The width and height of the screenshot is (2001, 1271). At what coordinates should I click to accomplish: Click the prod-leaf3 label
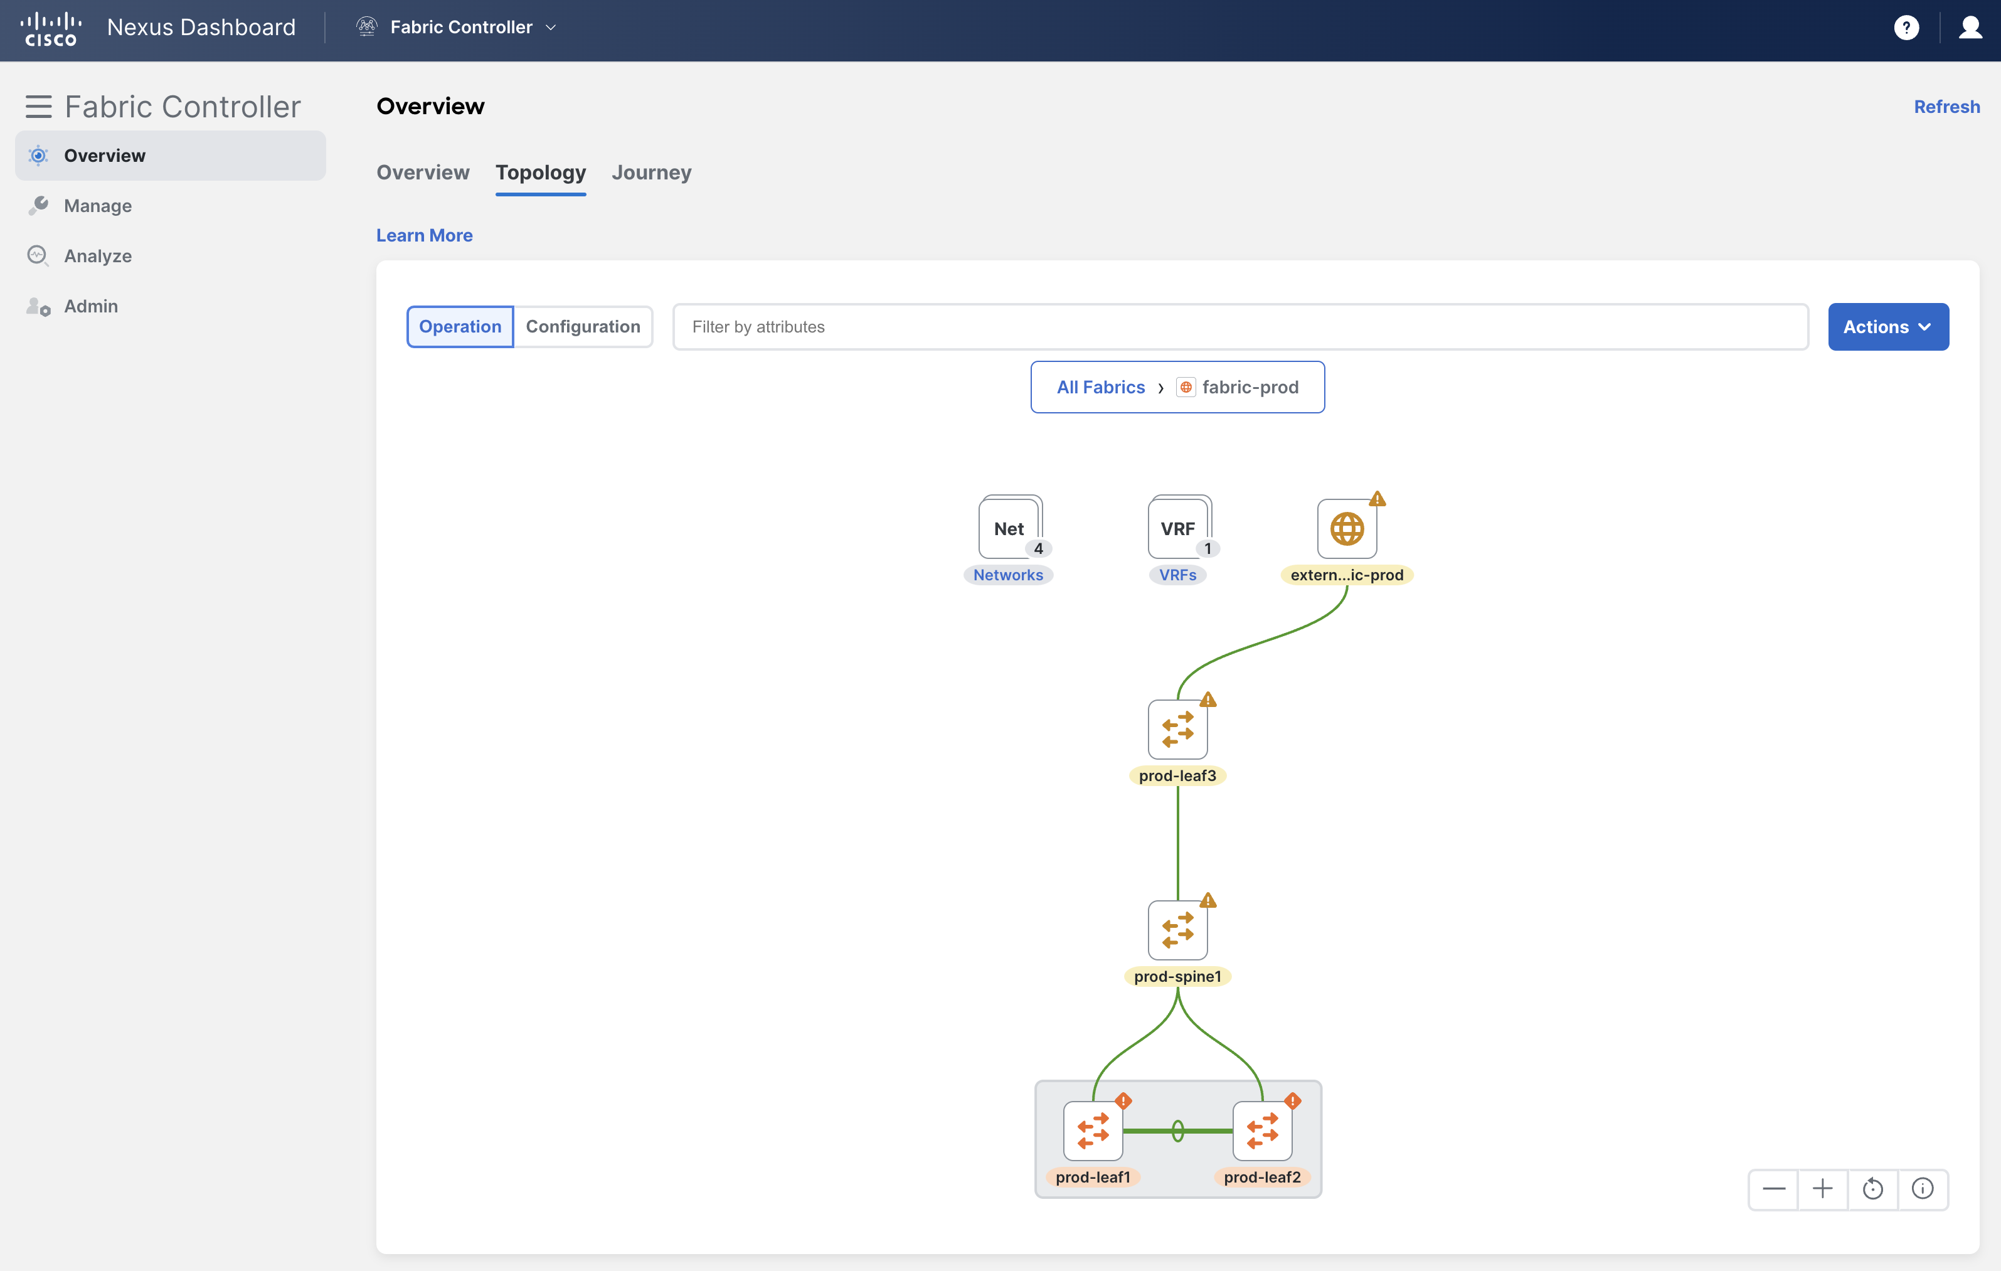click(1177, 775)
